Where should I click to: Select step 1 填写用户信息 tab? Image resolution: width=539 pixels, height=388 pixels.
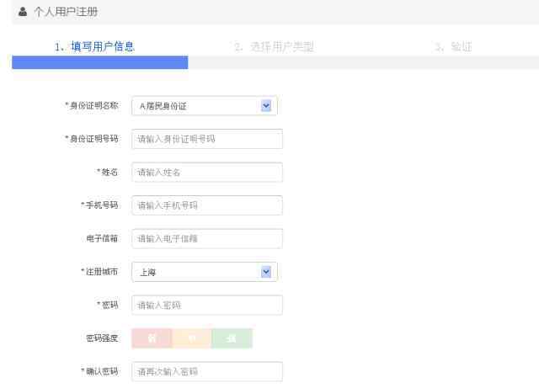coord(94,46)
